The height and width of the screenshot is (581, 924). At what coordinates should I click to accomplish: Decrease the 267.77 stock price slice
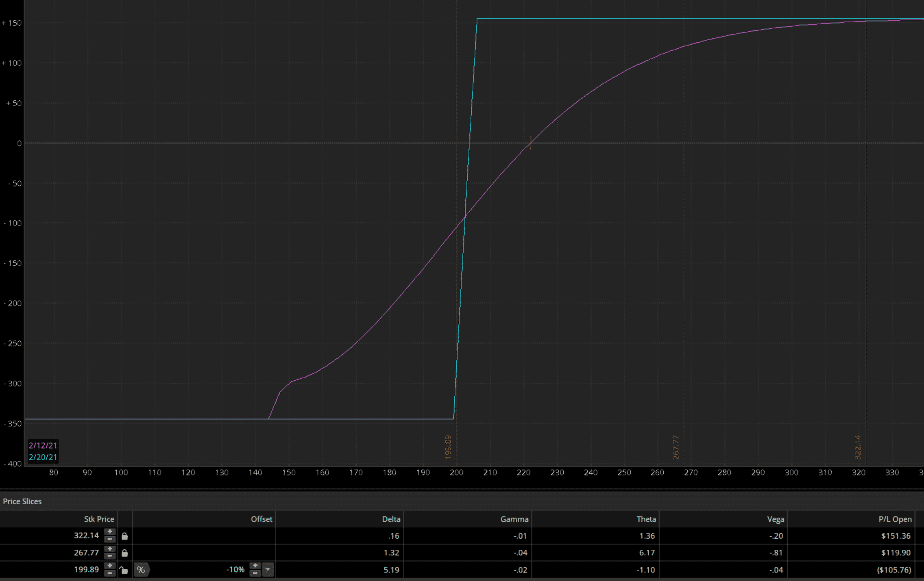tap(109, 556)
